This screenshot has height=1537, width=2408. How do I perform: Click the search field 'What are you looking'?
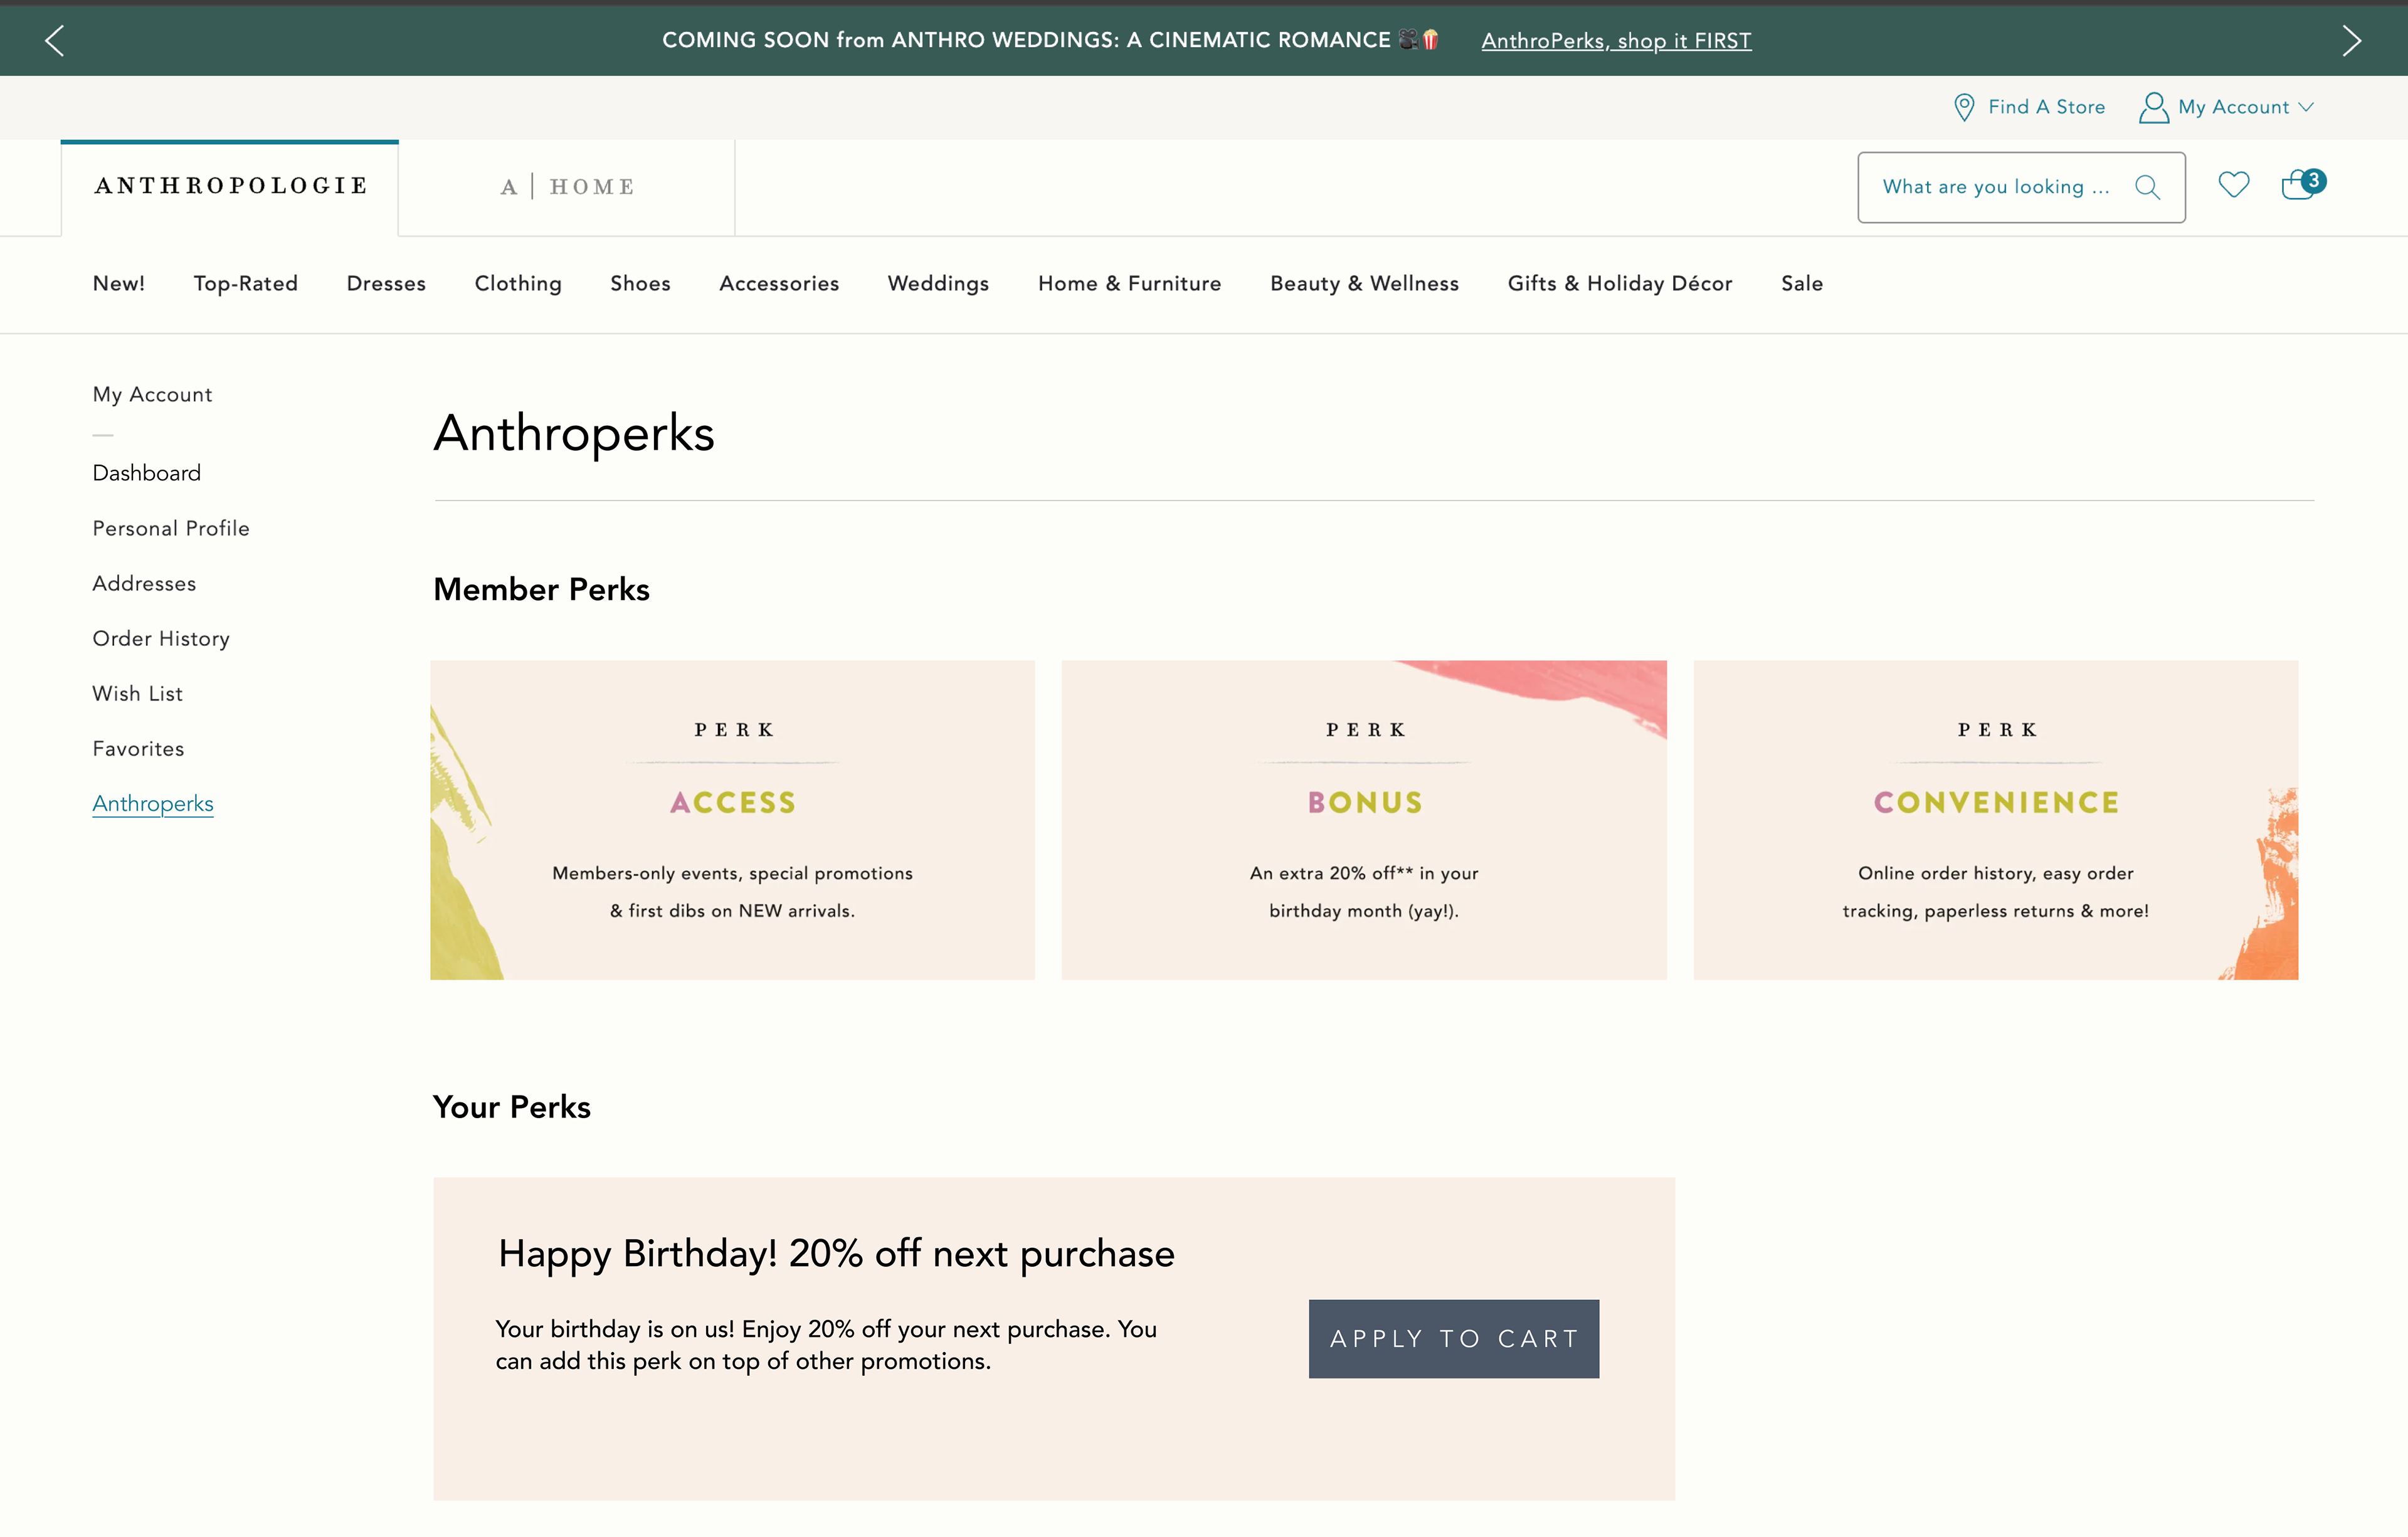[x=2021, y=187]
